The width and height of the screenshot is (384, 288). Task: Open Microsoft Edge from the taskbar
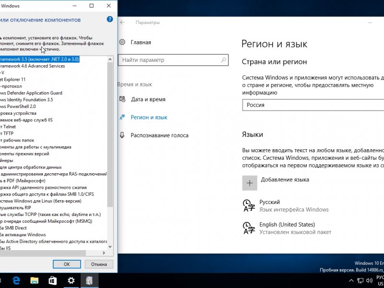[x=16, y=280]
